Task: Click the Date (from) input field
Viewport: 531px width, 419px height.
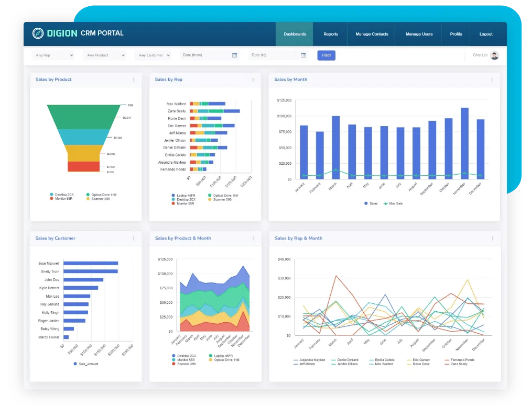Action: (x=204, y=55)
